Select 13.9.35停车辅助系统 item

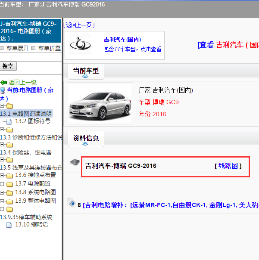pos(26,217)
